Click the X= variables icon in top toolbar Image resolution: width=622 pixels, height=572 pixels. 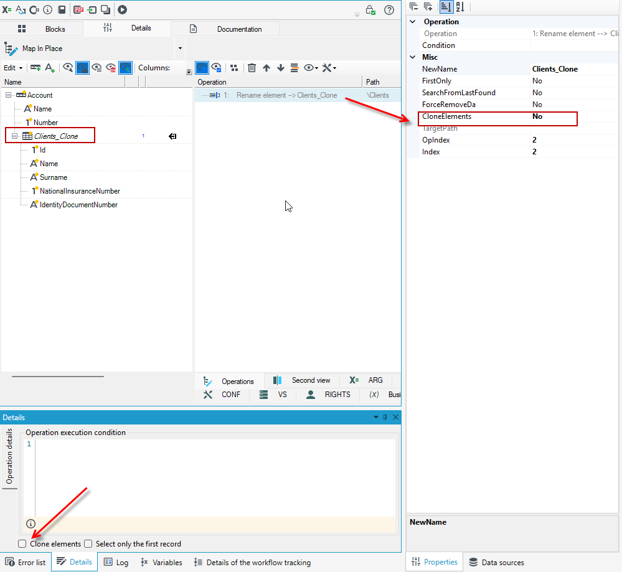tap(7, 9)
